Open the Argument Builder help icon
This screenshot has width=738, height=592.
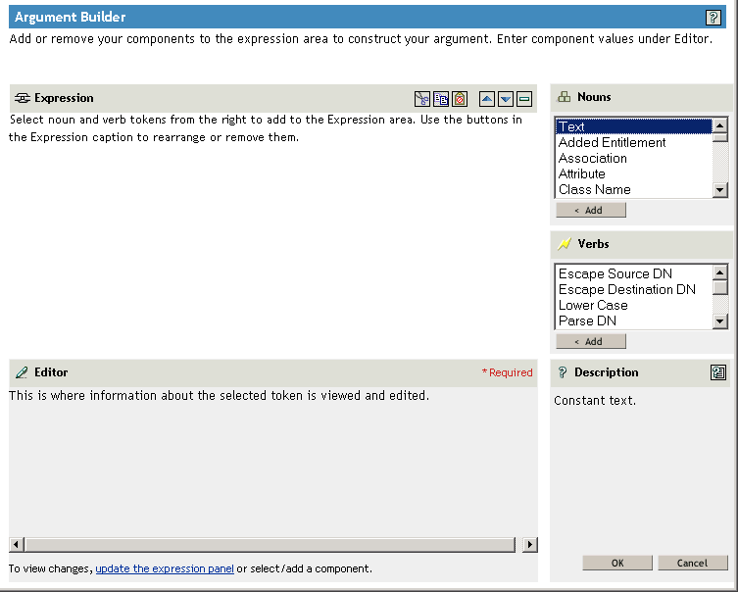(713, 18)
